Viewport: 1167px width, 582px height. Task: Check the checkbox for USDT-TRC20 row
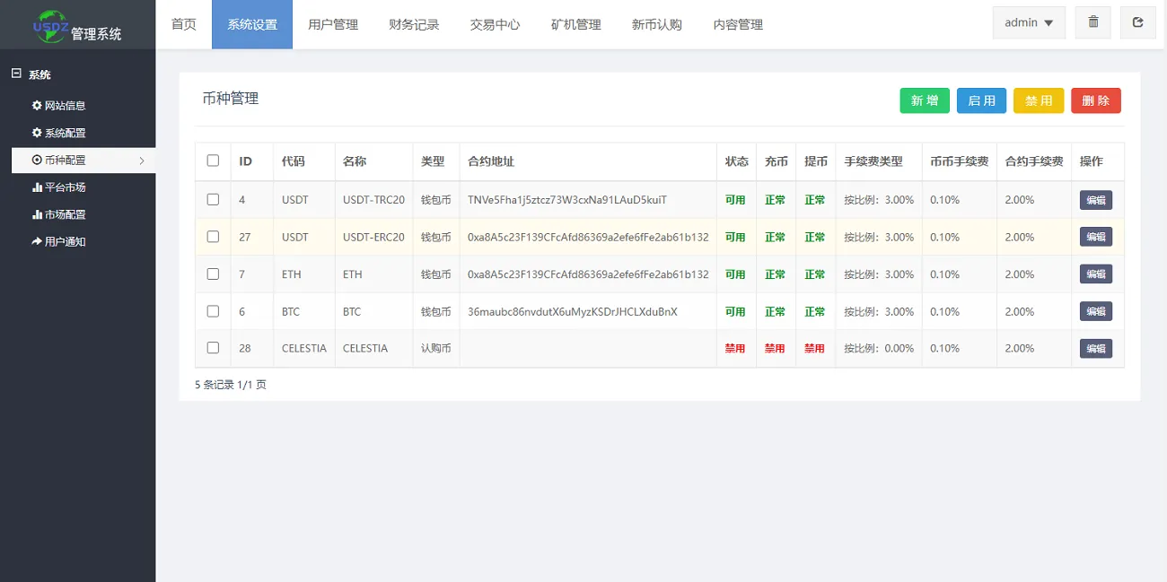click(213, 199)
